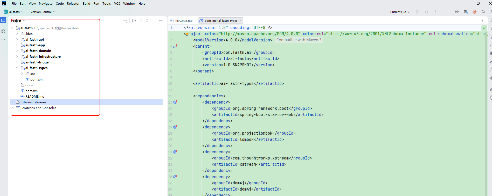Open the Project tool window from the sidebar
Viewport: 492px width, 196px height.
(x=3, y=20)
